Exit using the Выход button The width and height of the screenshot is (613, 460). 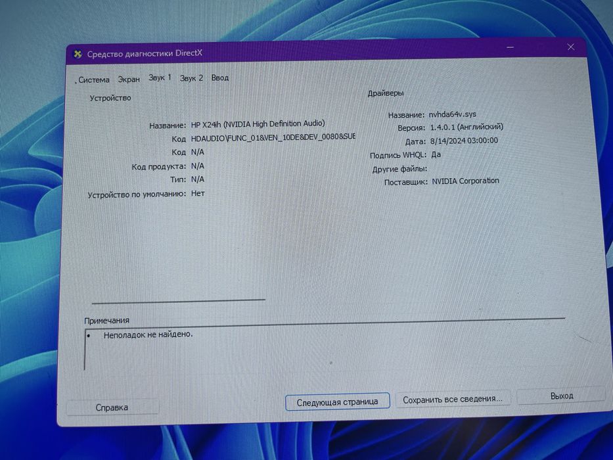562,396
